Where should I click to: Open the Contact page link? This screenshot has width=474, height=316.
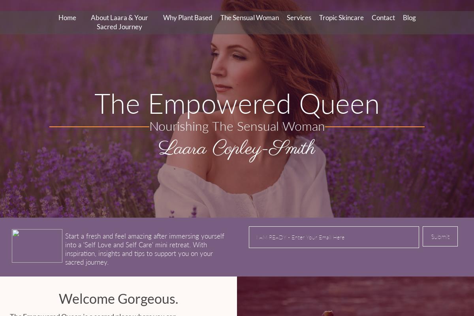383,18
